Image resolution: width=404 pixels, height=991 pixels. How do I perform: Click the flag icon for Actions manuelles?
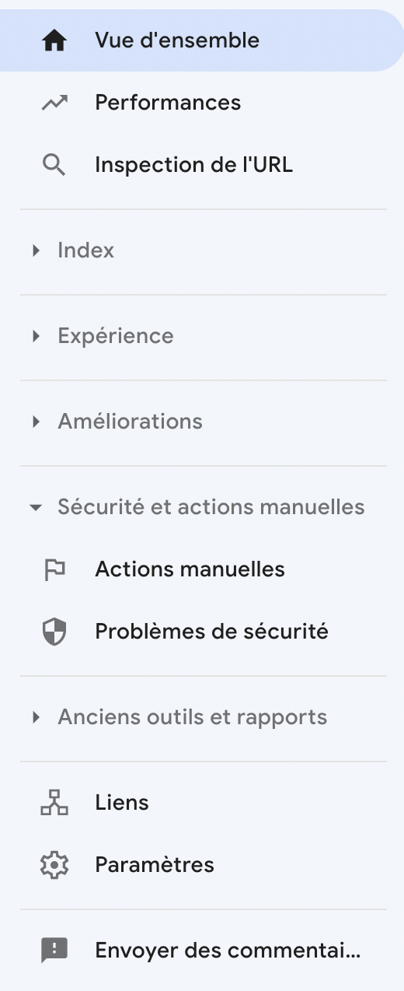(54, 569)
